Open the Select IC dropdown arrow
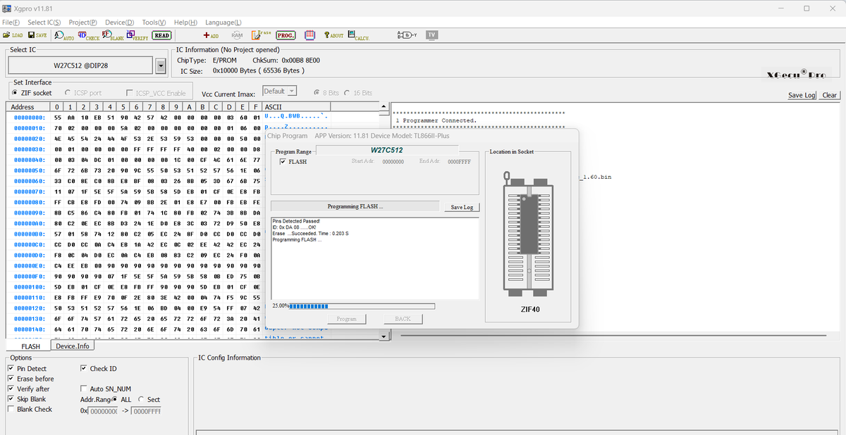 coord(160,65)
